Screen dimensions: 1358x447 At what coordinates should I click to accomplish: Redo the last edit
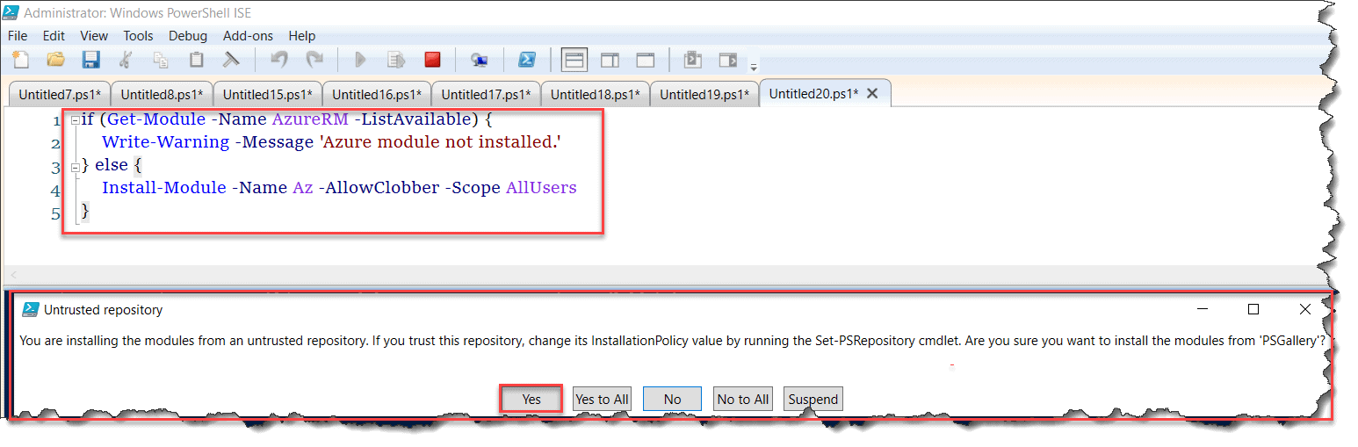point(314,60)
